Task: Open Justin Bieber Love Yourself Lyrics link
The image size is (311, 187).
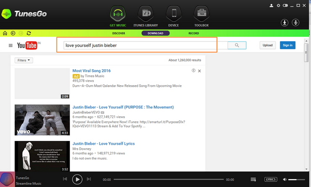Action: point(104,144)
